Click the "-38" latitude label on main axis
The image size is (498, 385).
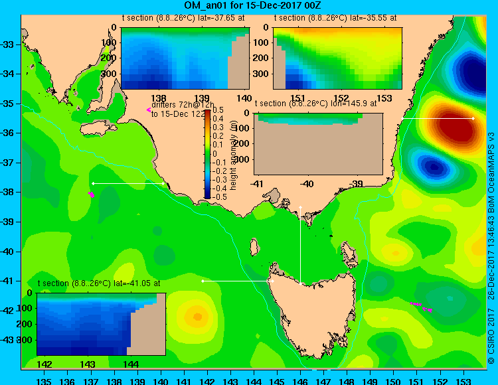click(7, 192)
